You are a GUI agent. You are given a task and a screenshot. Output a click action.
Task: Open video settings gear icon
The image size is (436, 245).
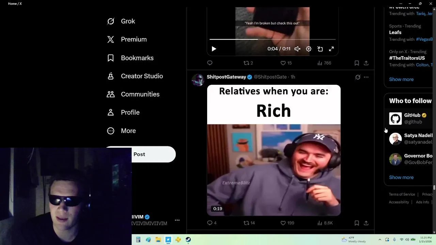pos(309,49)
